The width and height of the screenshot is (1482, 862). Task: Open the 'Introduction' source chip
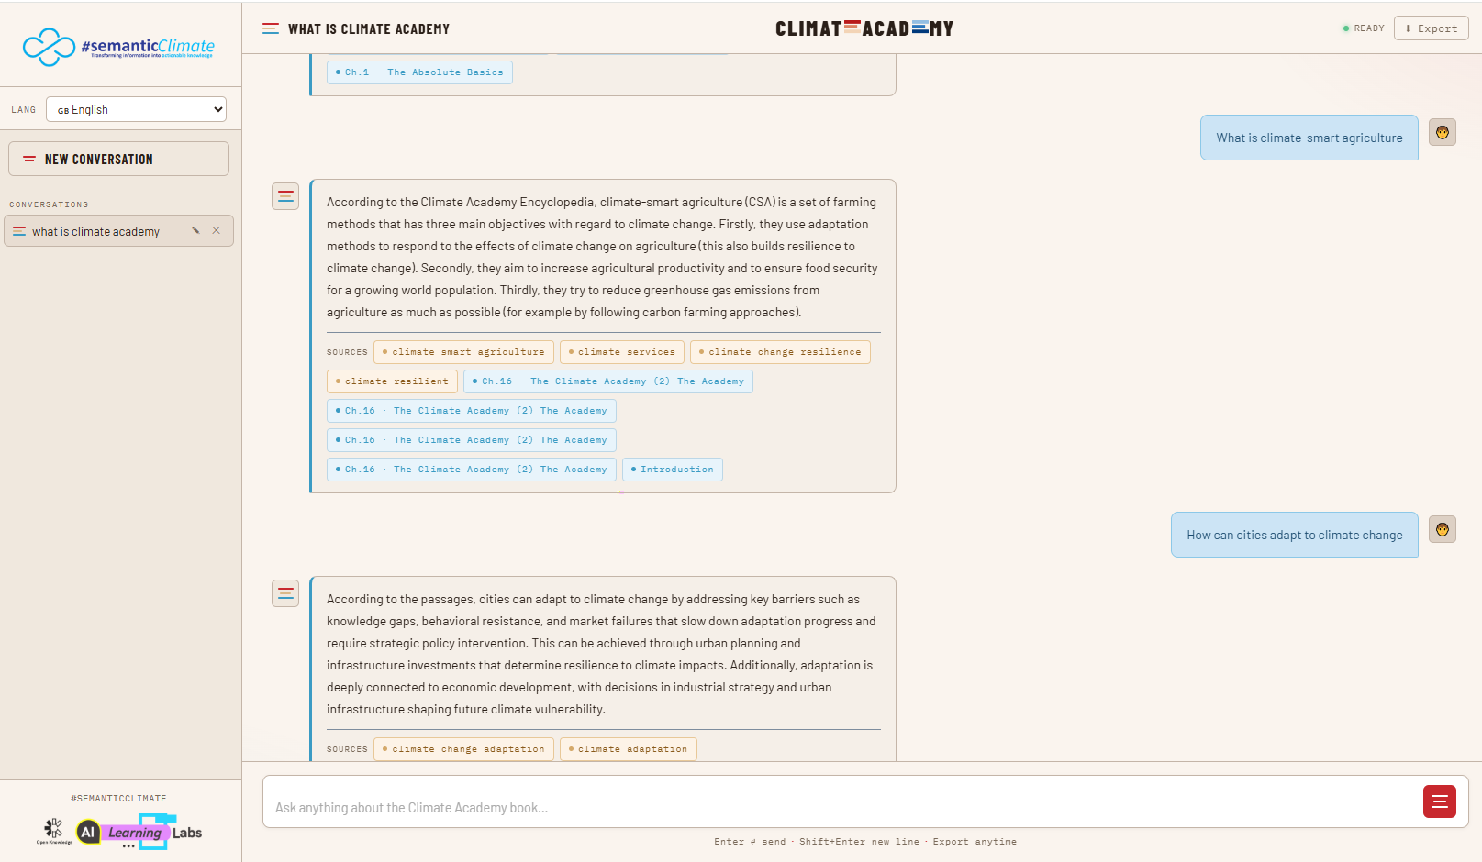tap(673, 470)
